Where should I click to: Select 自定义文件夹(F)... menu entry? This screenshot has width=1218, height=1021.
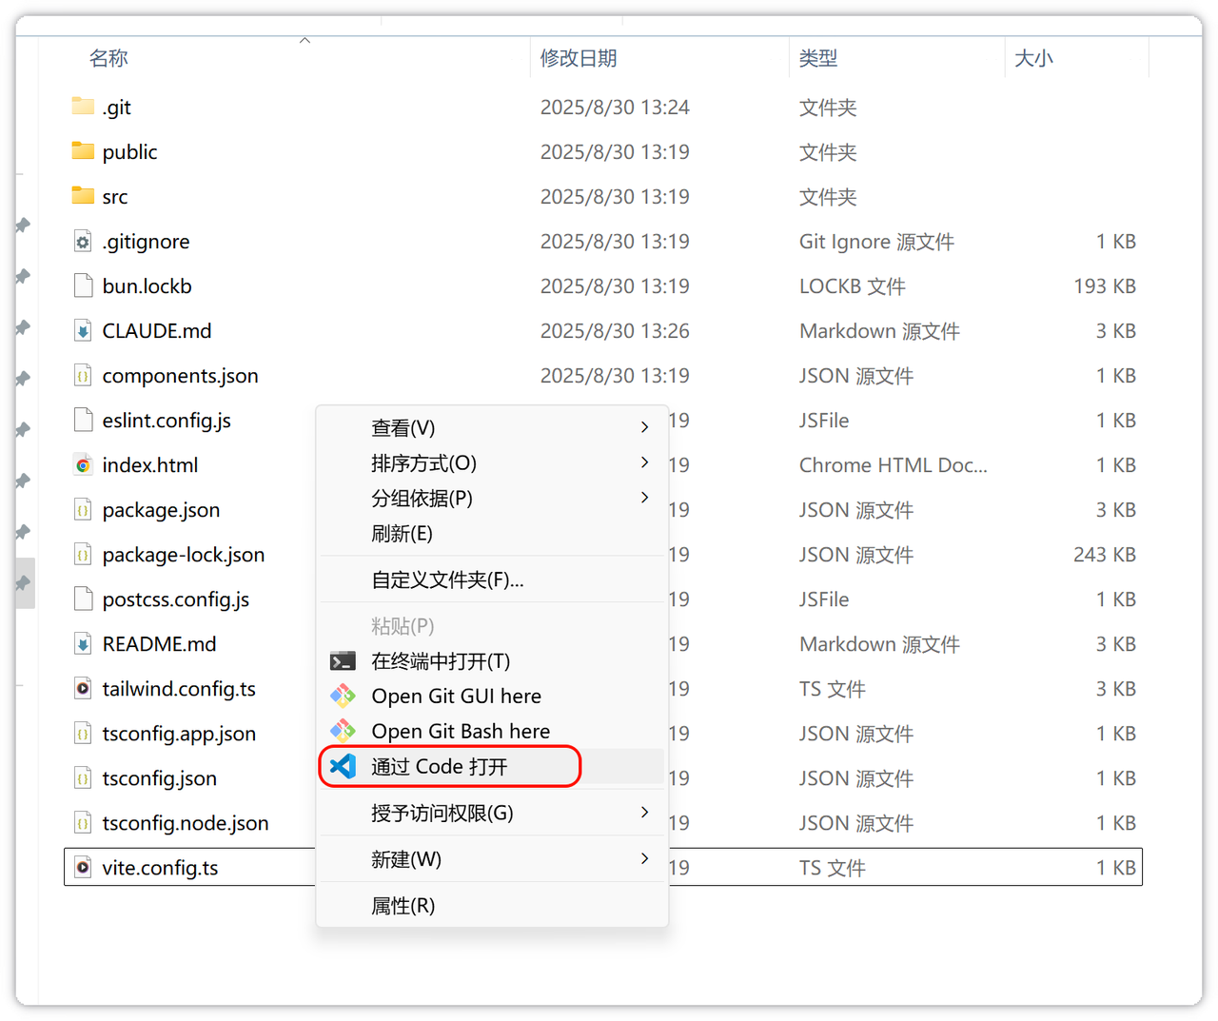coord(447,579)
